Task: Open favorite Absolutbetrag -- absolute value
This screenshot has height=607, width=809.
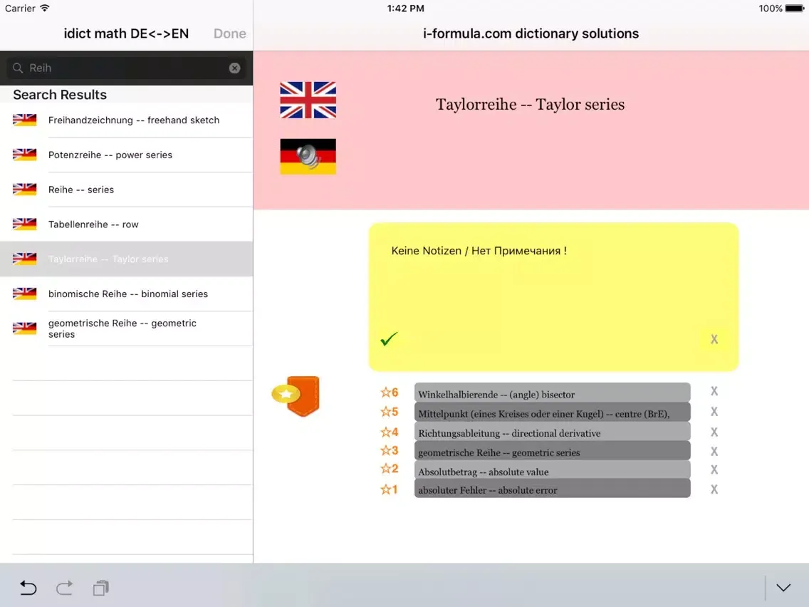Action: tap(552, 470)
